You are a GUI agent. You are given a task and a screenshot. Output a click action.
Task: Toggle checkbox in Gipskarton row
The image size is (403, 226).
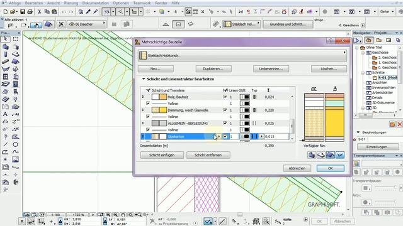coord(225,136)
